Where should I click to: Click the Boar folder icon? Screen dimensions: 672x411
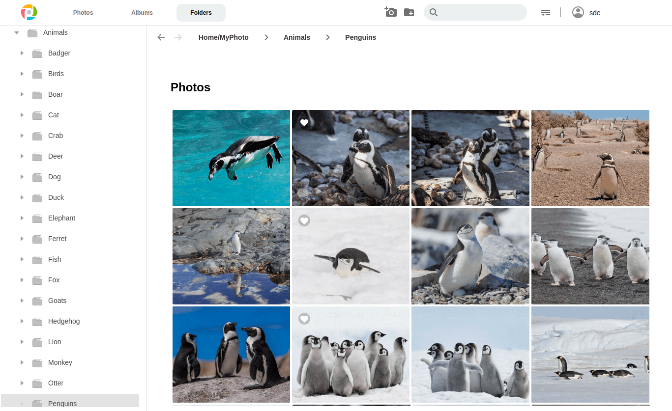coord(37,95)
